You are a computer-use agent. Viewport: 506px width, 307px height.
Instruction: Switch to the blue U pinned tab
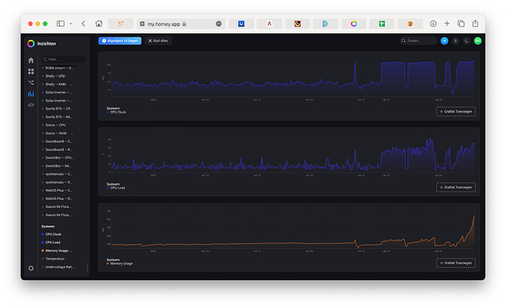point(241,24)
